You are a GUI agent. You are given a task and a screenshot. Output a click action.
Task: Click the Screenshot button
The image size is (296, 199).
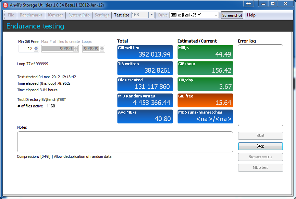(x=232, y=15)
